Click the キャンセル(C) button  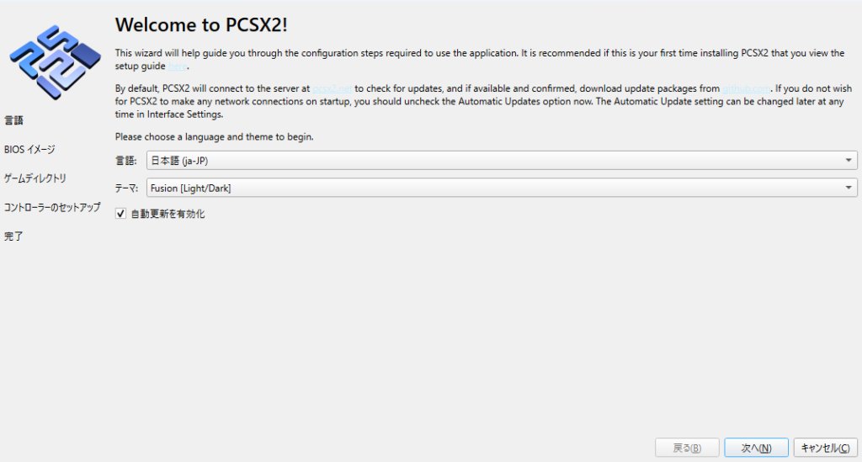(x=825, y=448)
